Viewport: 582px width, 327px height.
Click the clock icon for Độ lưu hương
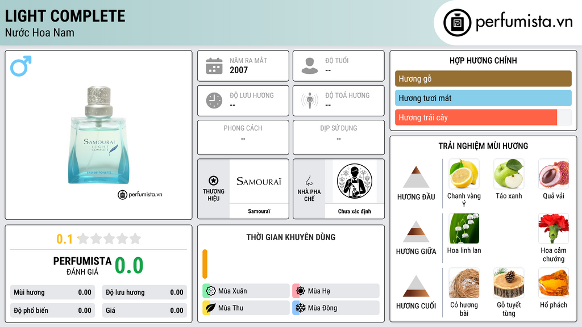pyautogui.click(x=214, y=100)
